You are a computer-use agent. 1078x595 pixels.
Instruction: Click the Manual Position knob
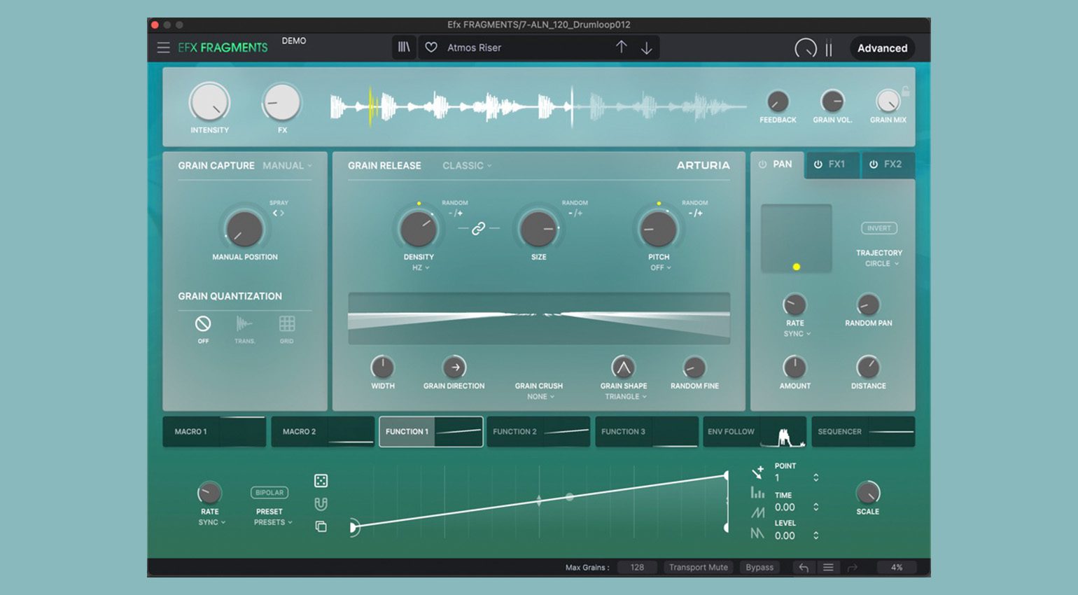pos(244,229)
